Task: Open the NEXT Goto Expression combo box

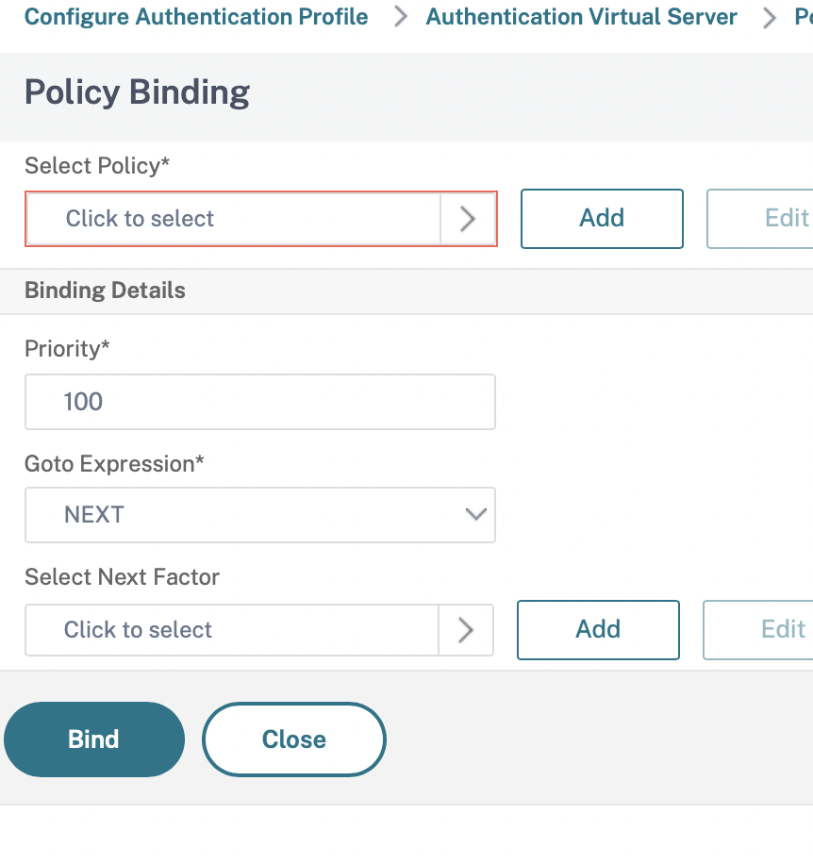Action: coord(260,515)
